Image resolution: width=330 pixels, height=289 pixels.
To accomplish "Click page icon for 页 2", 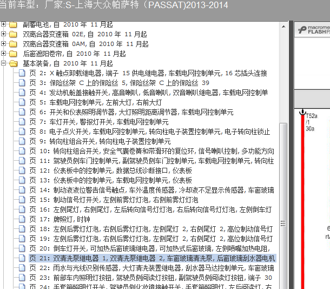I will coord(22,73).
